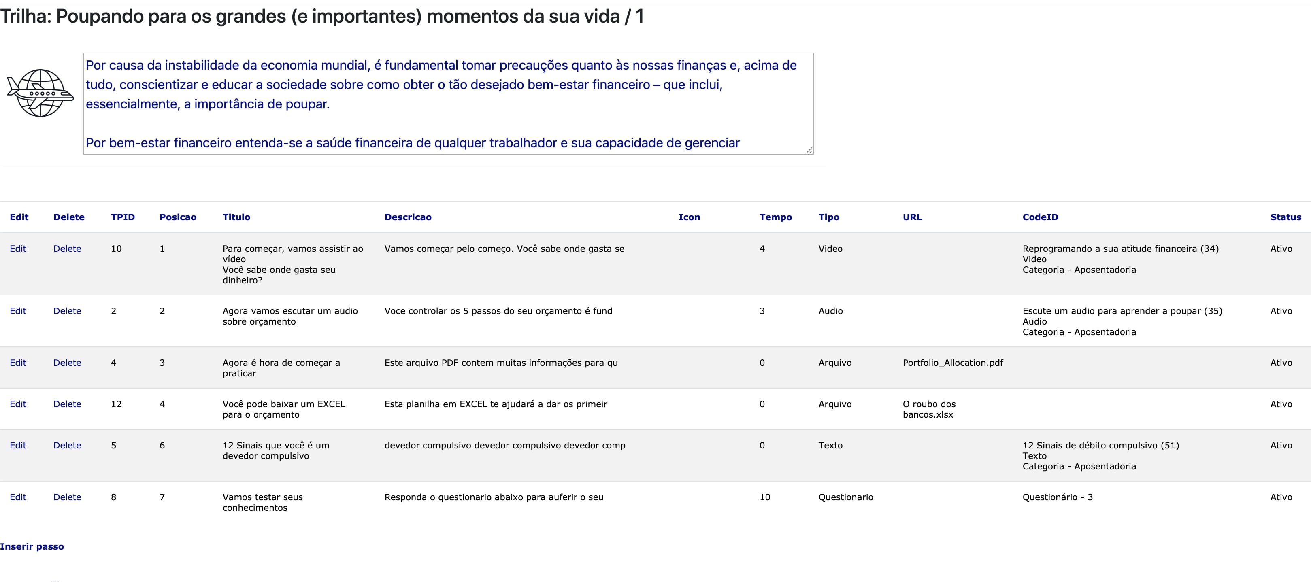Click the TPID column header
This screenshot has width=1311, height=582.
[123, 217]
